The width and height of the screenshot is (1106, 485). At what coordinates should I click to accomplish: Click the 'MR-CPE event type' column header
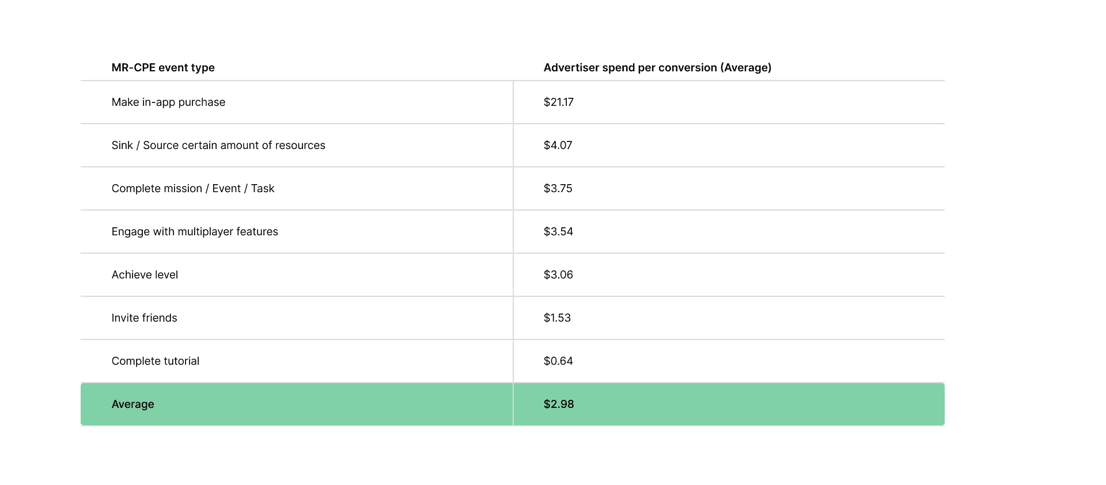[x=163, y=67]
